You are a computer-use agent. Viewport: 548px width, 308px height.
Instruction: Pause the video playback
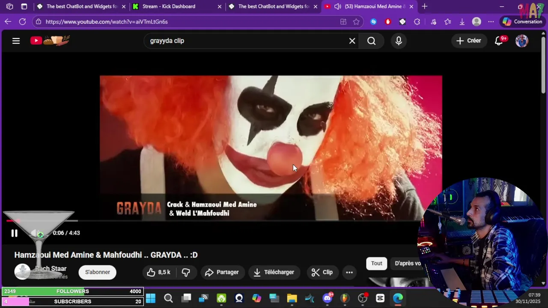[14, 233]
